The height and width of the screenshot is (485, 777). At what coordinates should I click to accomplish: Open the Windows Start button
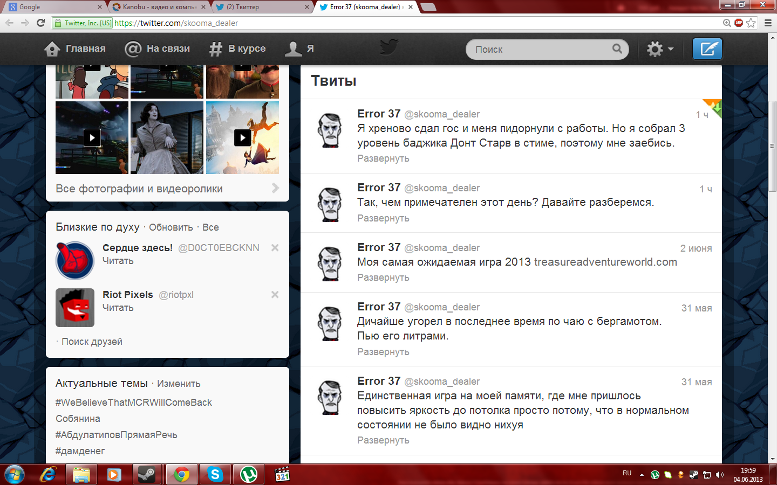click(15, 474)
